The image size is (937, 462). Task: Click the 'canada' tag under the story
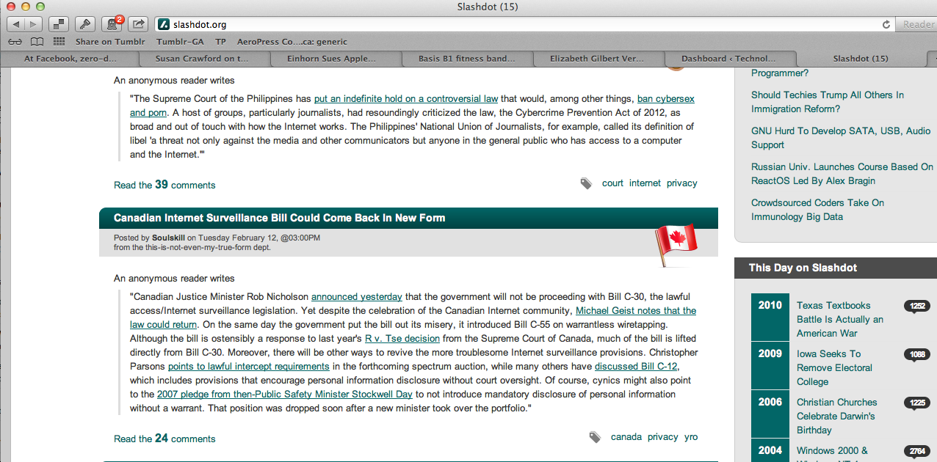pyautogui.click(x=626, y=437)
